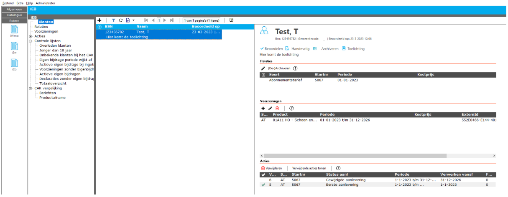Open the export dropdown arrow in toolbar
The width and height of the screenshot is (508, 197).
pyautogui.click(x=133, y=20)
